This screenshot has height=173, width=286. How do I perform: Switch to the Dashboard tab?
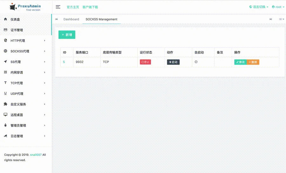[x=71, y=19]
